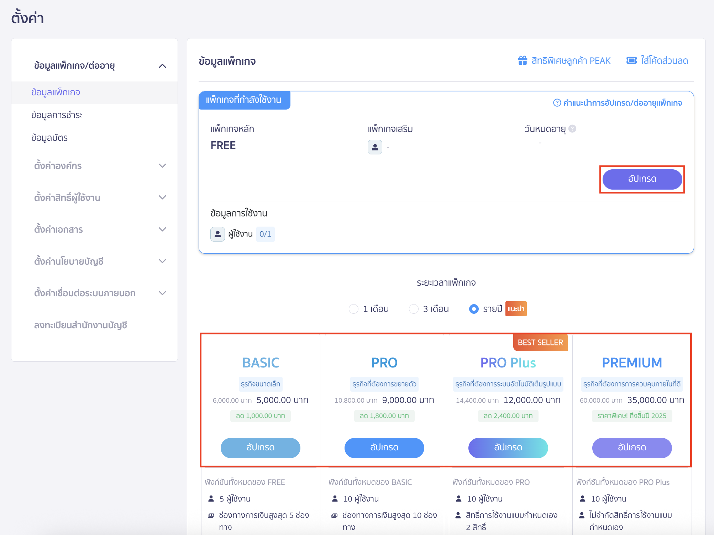Click the gift icon beside สิทธิพิเศษลูกค้า PEAK
Screen dimensions: 714x535
coord(523,60)
